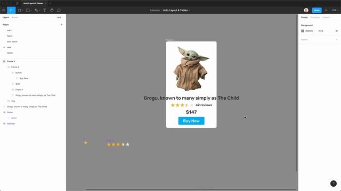
Task: Switch to the Inspect tab
Action: tap(326, 18)
